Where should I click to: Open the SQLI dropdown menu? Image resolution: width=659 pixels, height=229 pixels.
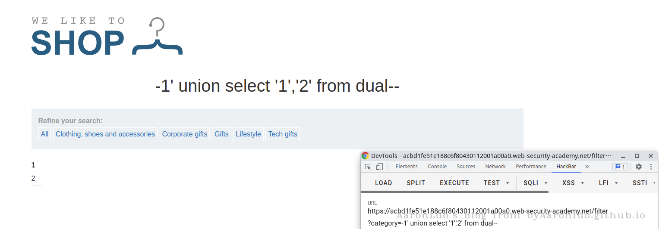(536, 183)
